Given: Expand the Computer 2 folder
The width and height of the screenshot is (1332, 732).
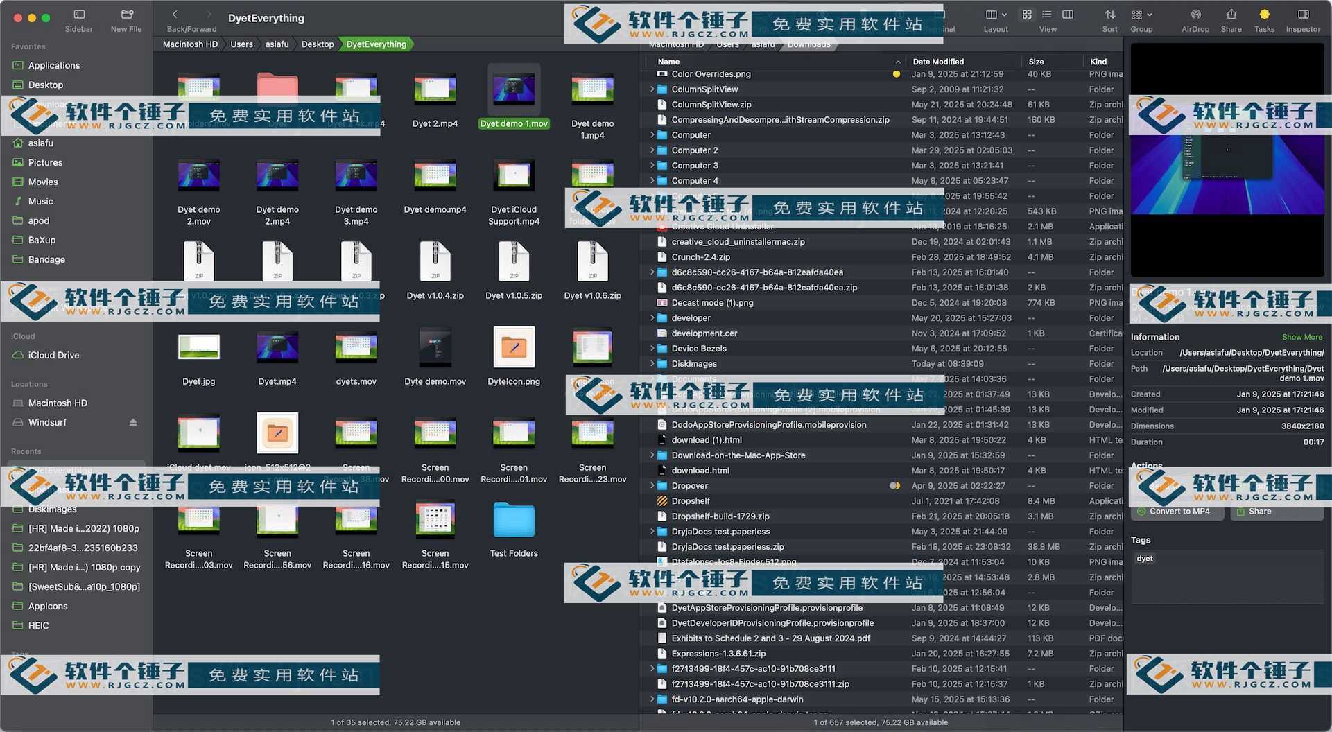Looking at the screenshot, I should (x=652, y=150).
